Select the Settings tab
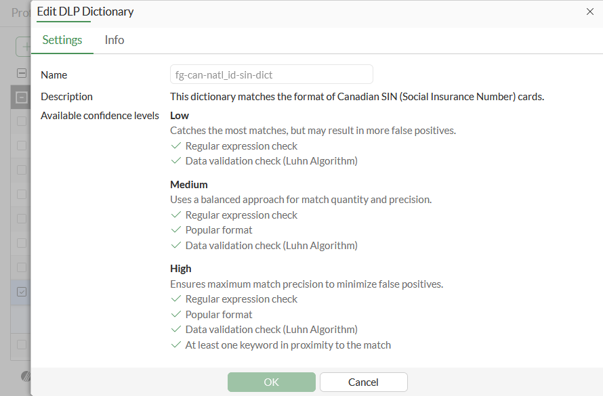 (62, 40)
